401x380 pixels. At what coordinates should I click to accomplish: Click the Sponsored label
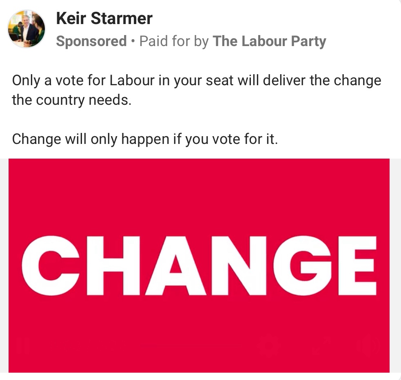pos(91,41)
